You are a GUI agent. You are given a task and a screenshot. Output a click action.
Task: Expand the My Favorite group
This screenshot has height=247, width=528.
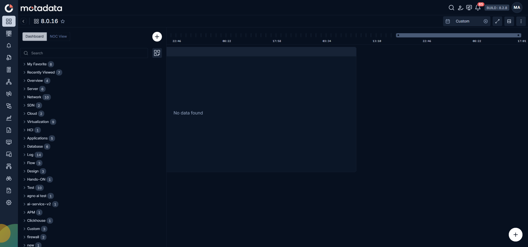click(x=24, y=64)
